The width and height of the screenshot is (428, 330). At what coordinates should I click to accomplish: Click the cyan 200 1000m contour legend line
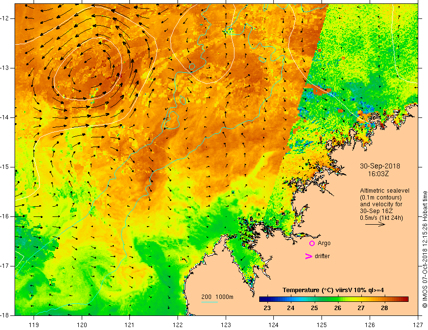[x=210, y=302]
